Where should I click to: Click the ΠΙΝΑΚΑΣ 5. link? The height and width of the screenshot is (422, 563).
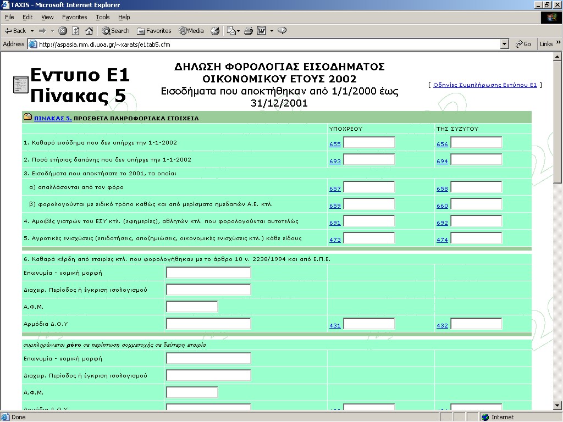tap(53, 119)
